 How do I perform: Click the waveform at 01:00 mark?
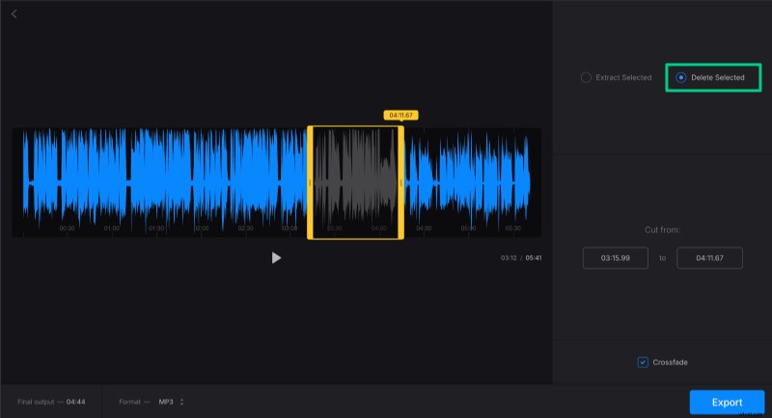coord(112,183)
